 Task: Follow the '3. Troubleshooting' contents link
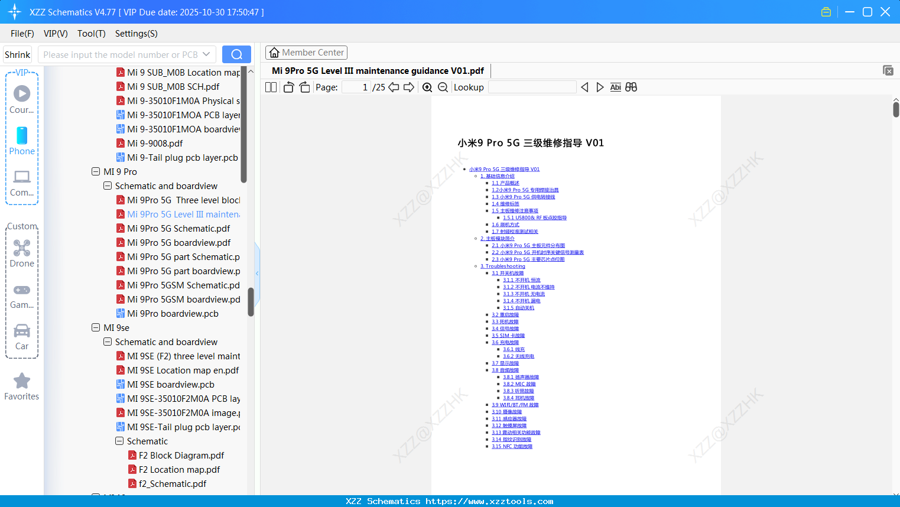502,266
